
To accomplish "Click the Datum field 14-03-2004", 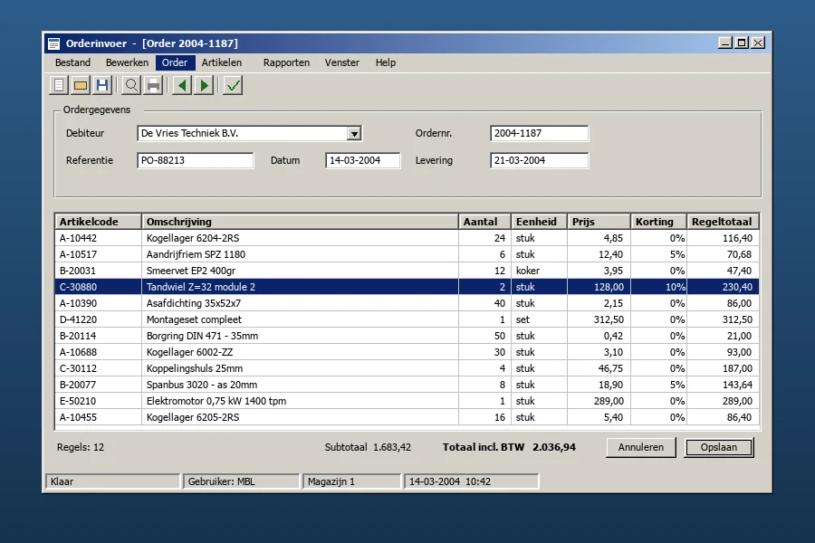I will [x=363, y=160].
